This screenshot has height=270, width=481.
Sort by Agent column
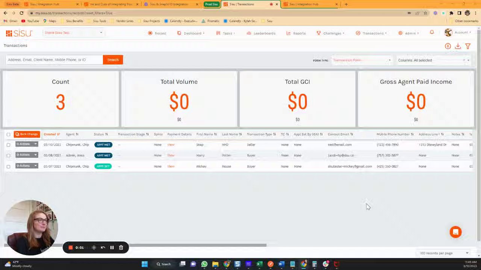point(72,134)
